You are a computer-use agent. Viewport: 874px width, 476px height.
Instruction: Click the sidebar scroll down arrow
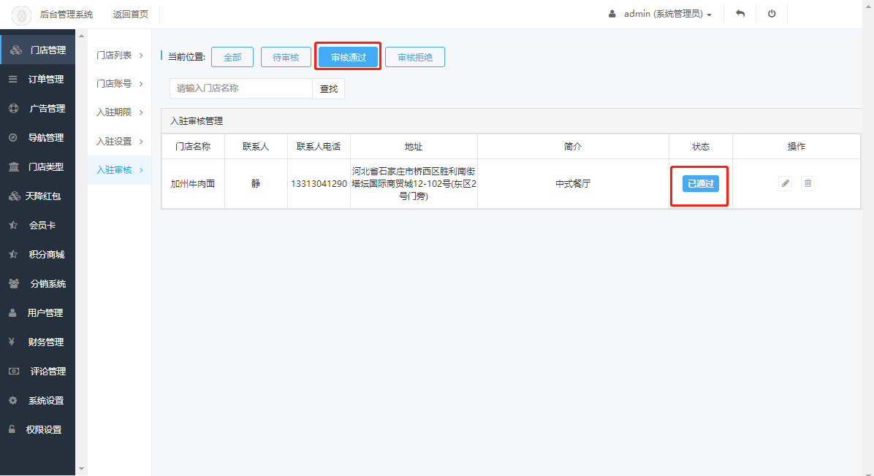click(x=81, y=469)
